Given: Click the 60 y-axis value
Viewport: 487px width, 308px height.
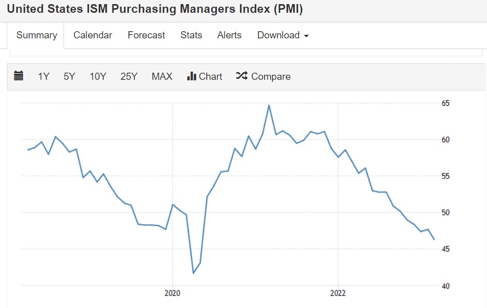Looking at the screenshot, I should pos(446,140).
